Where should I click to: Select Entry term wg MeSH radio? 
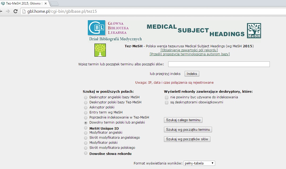coord(86,113)
